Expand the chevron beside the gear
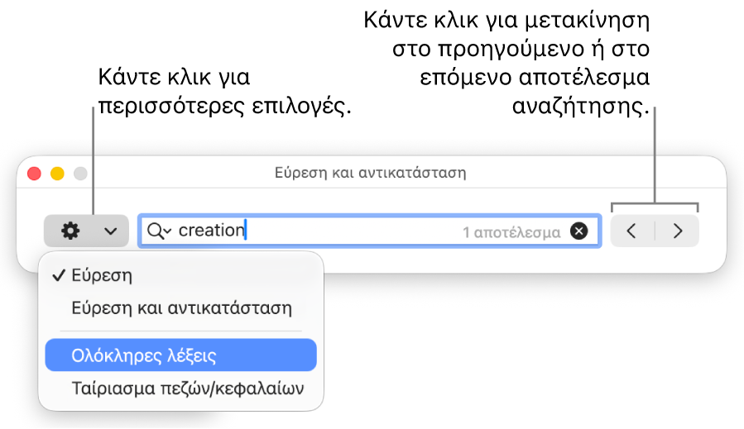Image resolution: width=744 pixels, height=429 pixels. point(111,231)
